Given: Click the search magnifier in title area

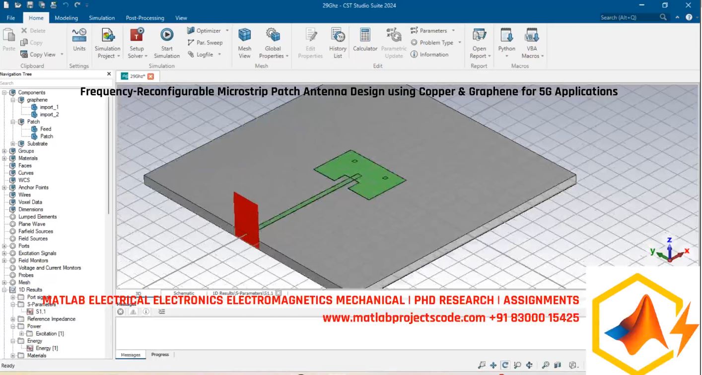Looking at the screenshot, I should coord(663,17).
